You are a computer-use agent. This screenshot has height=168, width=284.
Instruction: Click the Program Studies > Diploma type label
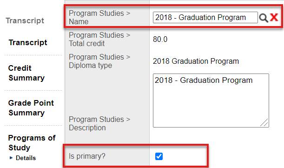(x=99, y=61)
